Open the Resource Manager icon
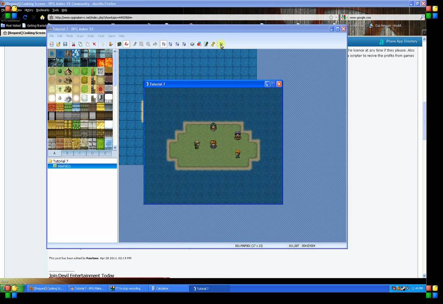This screenshot has height=304, width=443. tap(199, 44)
